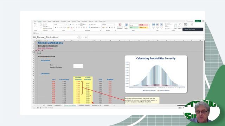Viewport: 225px width, 126px height.
Task: Click the Calculating Probabilities Correctly chart
Action: (156, 74)
